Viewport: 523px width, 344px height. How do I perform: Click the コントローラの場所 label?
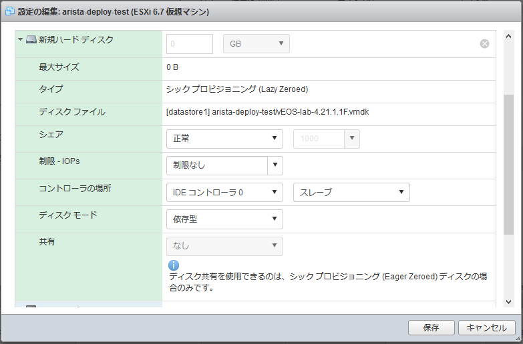[75, 188]
